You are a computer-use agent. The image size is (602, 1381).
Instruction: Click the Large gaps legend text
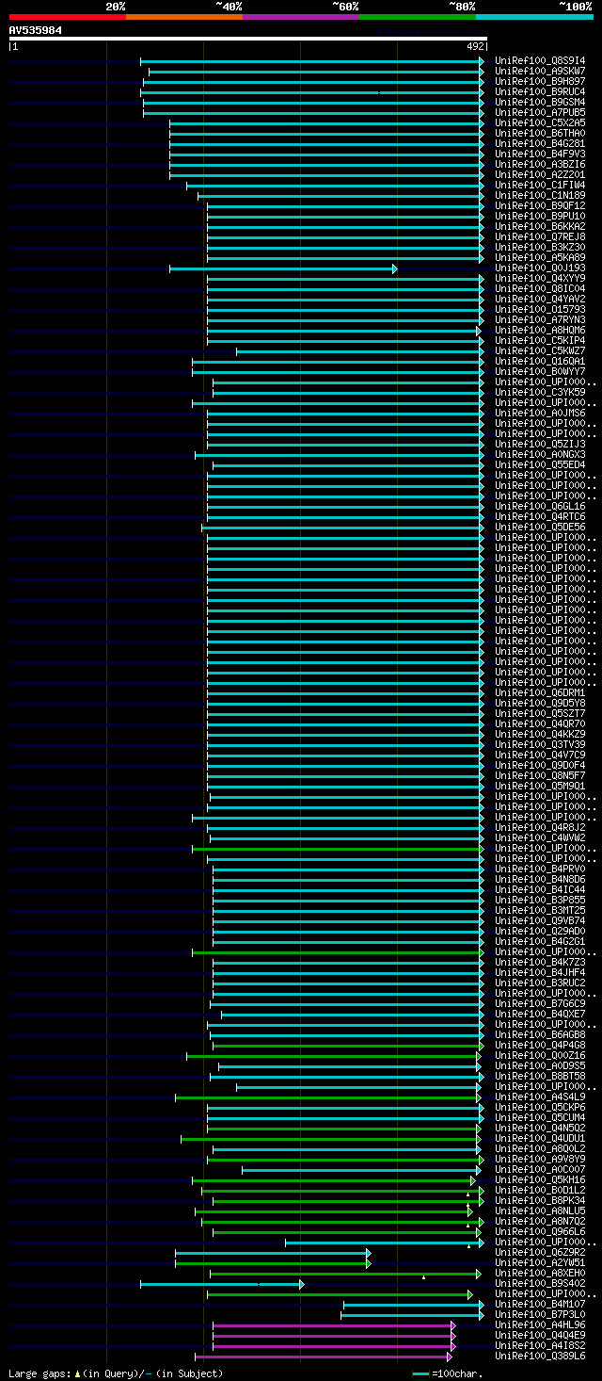[116, 1373]
